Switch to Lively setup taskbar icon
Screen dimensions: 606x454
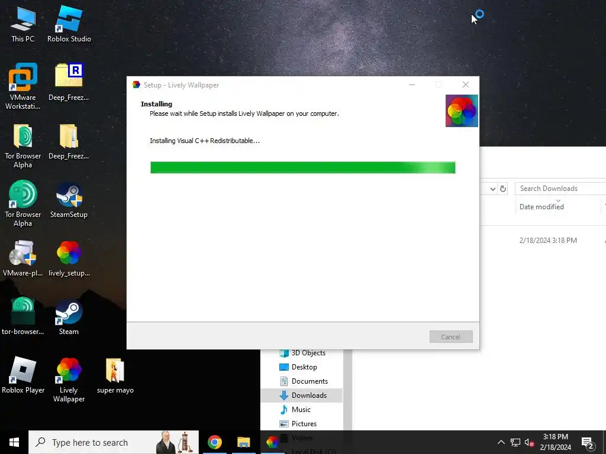point(272,442)
